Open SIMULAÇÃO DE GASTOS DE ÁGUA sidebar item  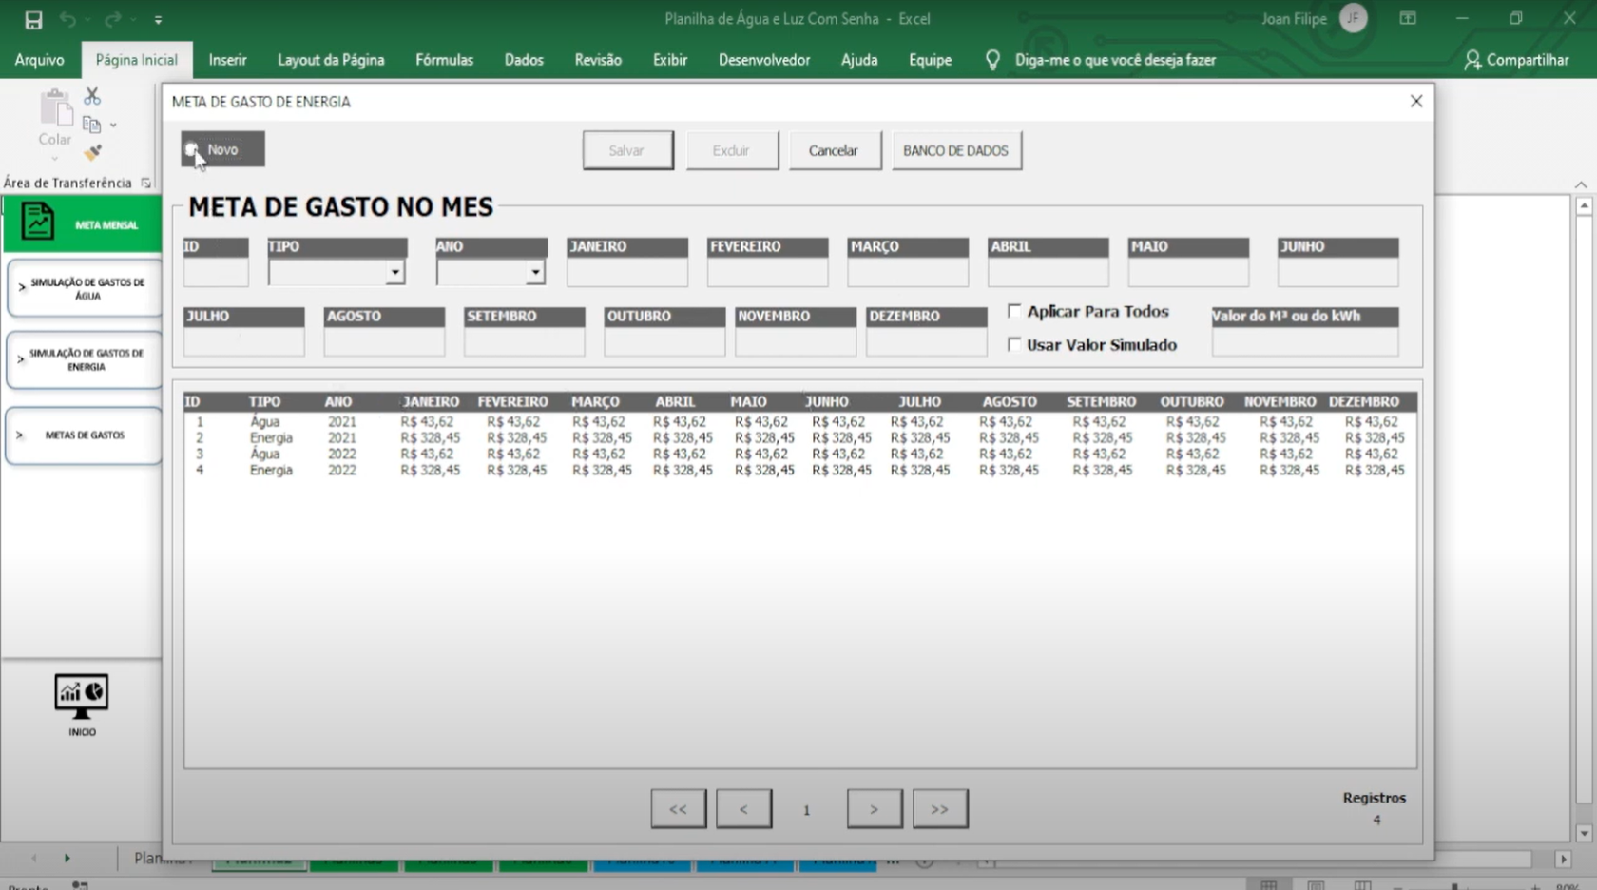[x=84, y=288]
